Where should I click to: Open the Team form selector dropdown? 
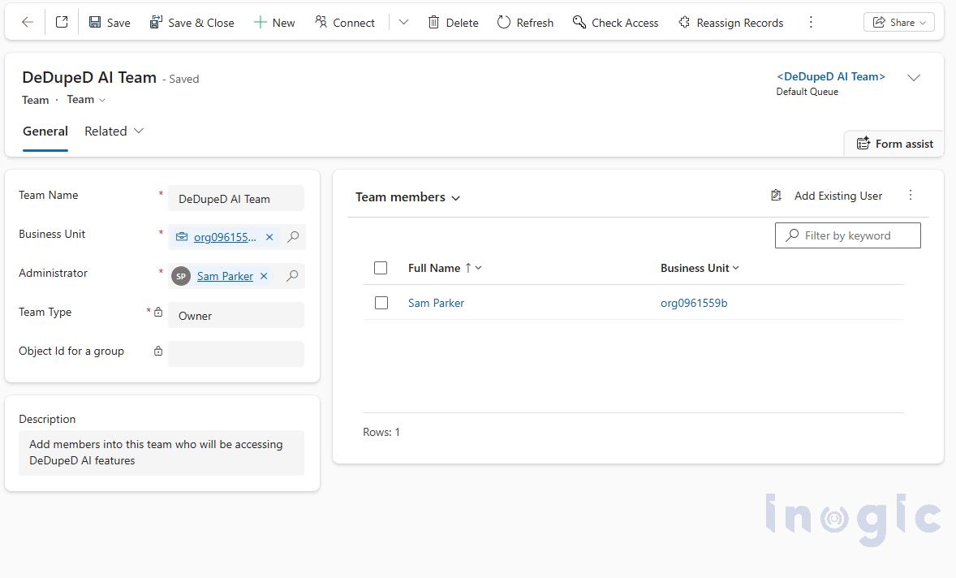86,99
